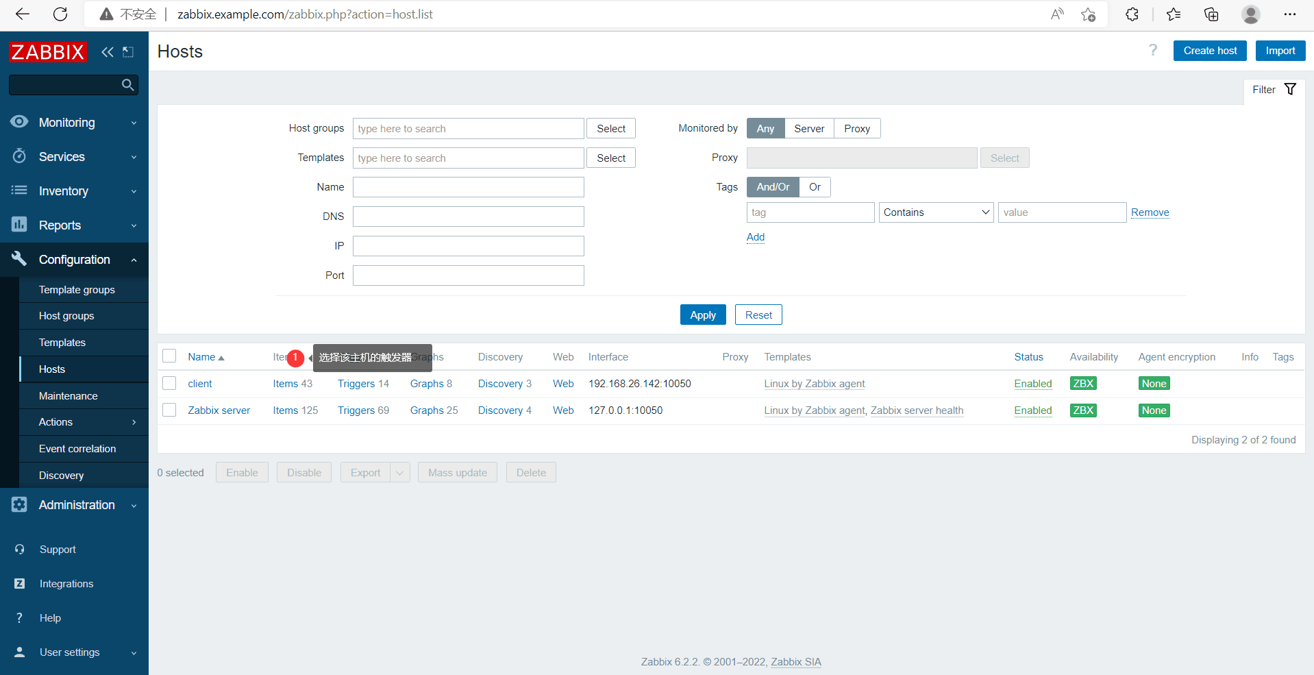Click the Administration gear icon

(x=19, y=504)
